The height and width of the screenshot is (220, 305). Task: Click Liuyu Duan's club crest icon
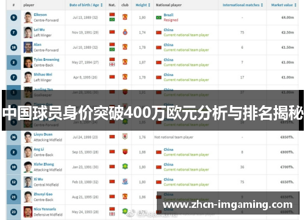(x=125, y=136)
